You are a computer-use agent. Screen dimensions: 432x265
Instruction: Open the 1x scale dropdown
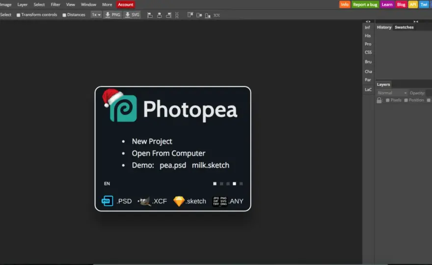(96, 15)
